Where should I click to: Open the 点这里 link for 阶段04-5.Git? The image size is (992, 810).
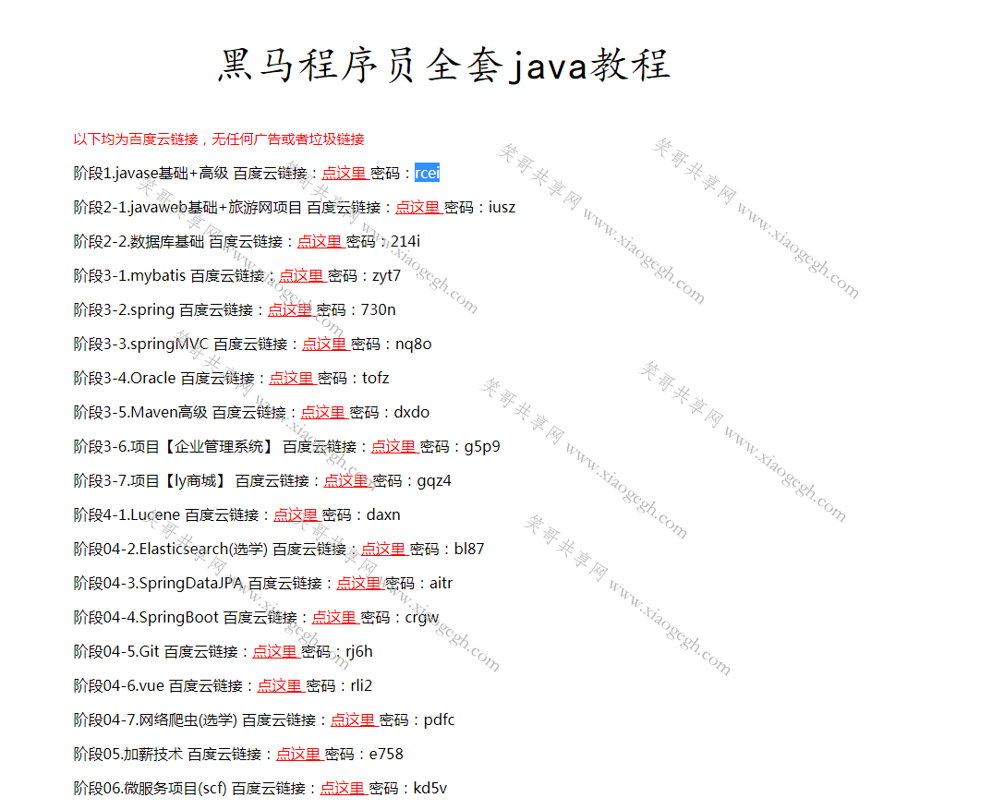coord(274,651)
